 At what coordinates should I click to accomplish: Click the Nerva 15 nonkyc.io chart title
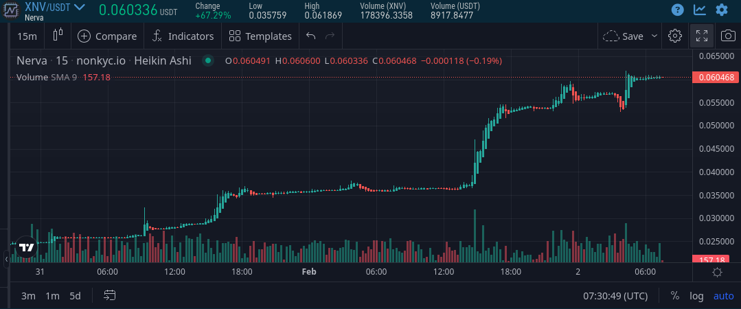click(104, 61)
